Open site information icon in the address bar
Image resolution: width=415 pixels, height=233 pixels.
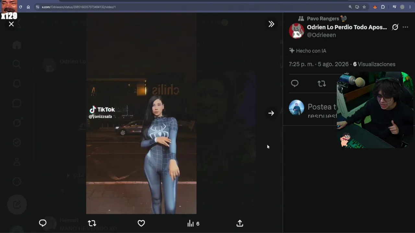pyautogui.click(x=37, y=7)
